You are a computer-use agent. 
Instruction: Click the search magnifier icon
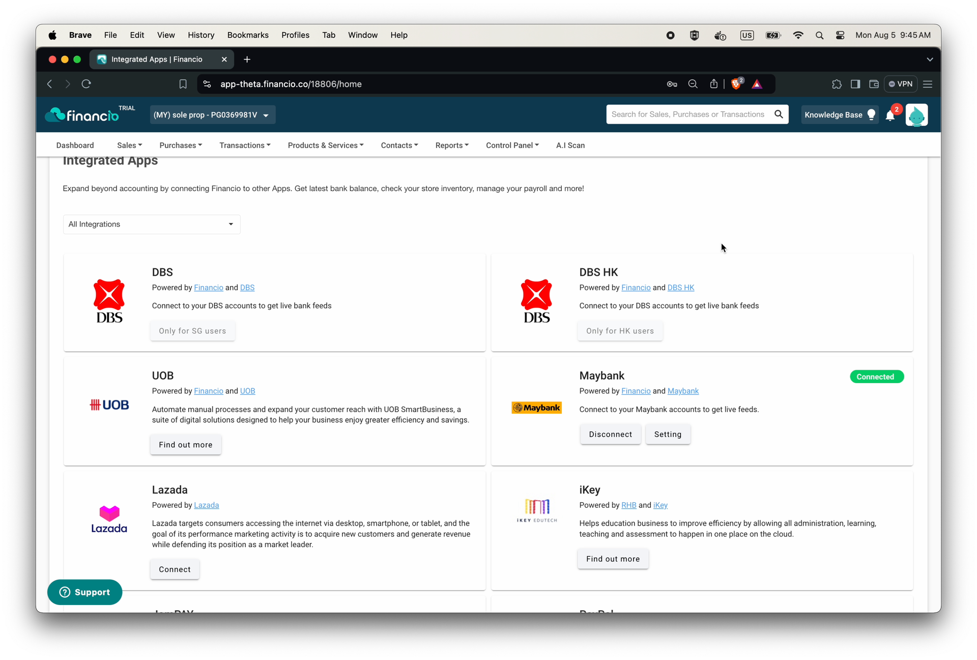pyautogui.click(x=779, y=114)
